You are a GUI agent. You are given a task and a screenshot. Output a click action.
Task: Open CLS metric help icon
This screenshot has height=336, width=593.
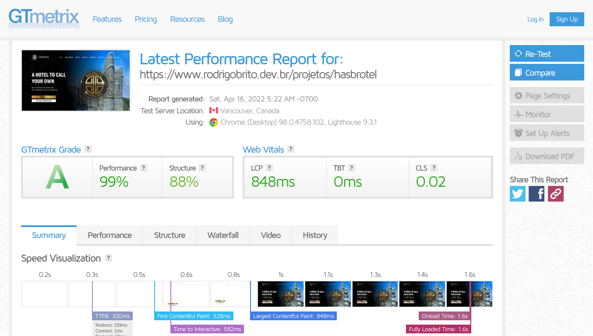(x=434, y=168)
